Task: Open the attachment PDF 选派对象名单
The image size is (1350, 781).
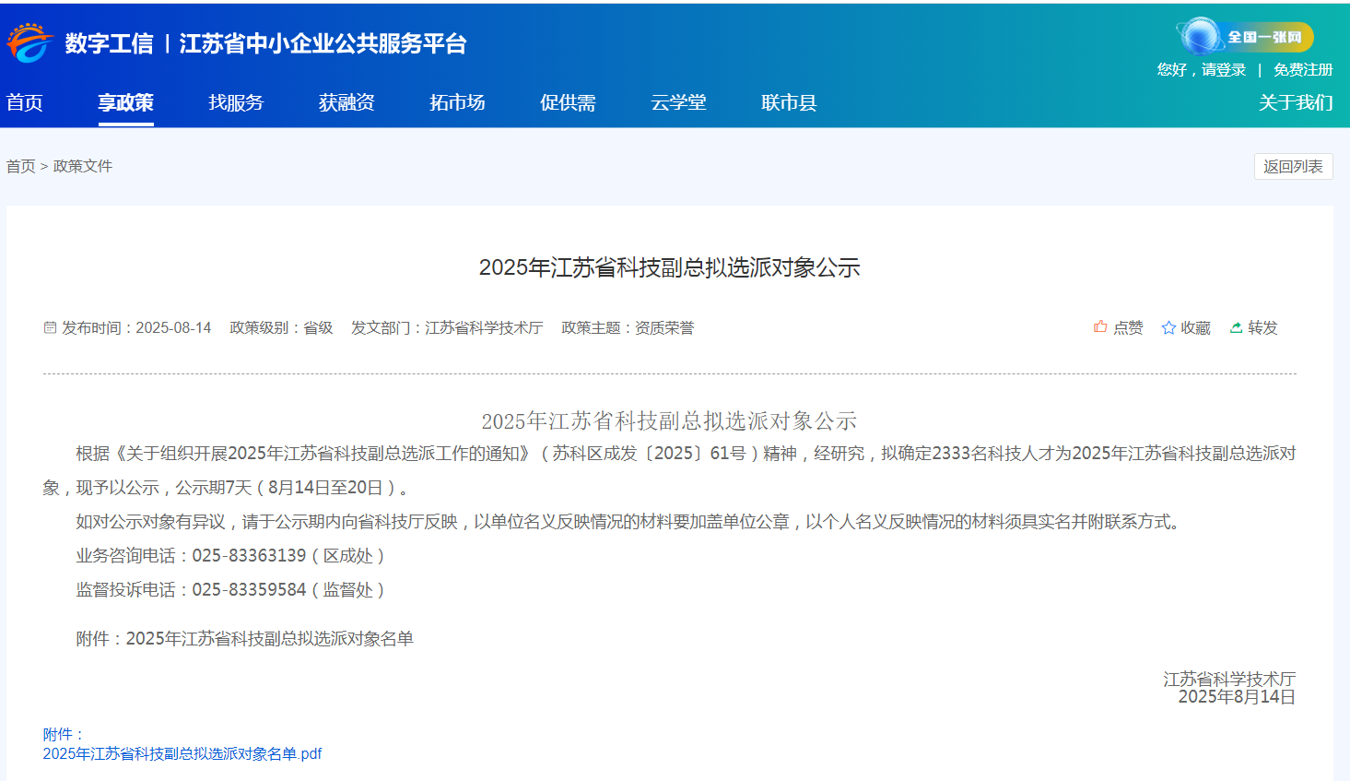Action: click(x=182, y=753)
